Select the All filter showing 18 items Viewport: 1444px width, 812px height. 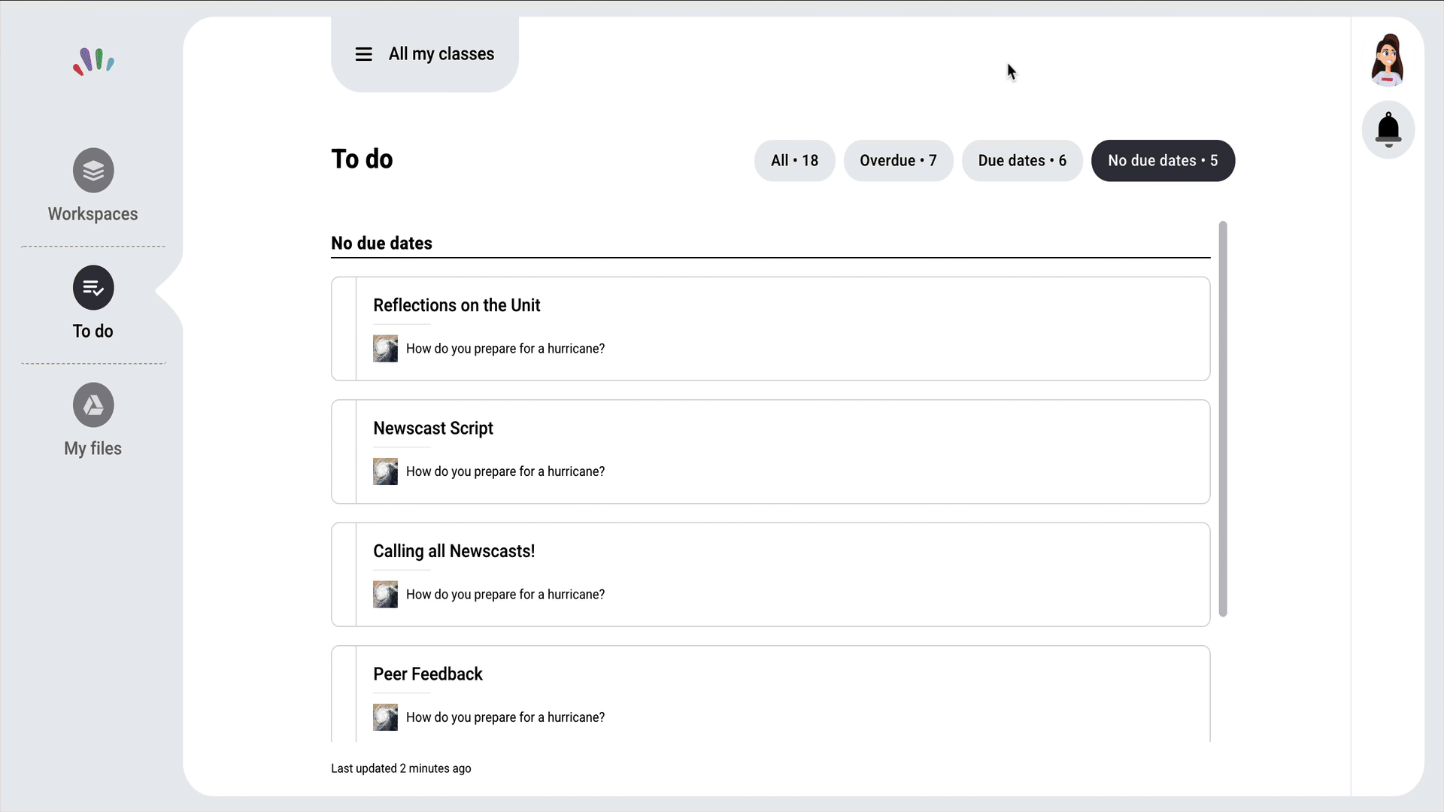794,160
